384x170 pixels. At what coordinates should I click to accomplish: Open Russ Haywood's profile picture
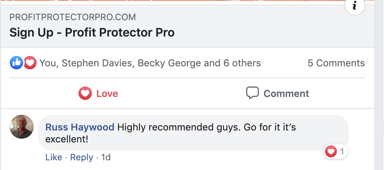22,127
